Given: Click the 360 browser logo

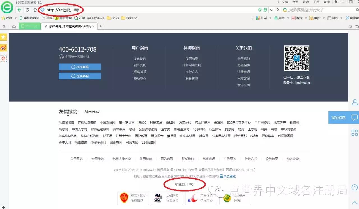Looking at the screenshot, I should [7, 8].
